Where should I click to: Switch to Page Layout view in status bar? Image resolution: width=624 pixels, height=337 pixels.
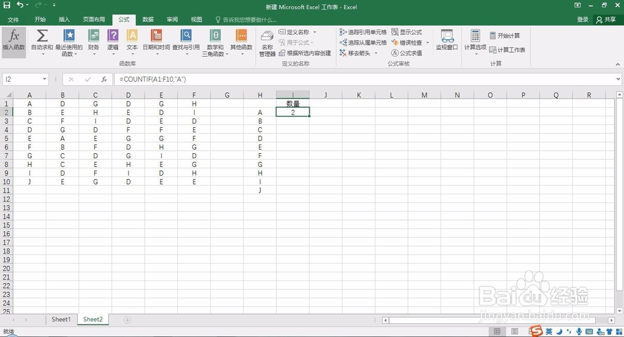[514, 331]
